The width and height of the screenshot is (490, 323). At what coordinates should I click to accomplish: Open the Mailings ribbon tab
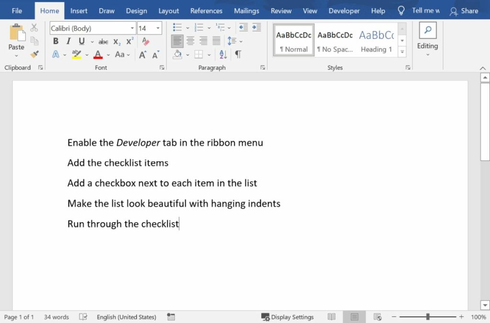[246, 11]
